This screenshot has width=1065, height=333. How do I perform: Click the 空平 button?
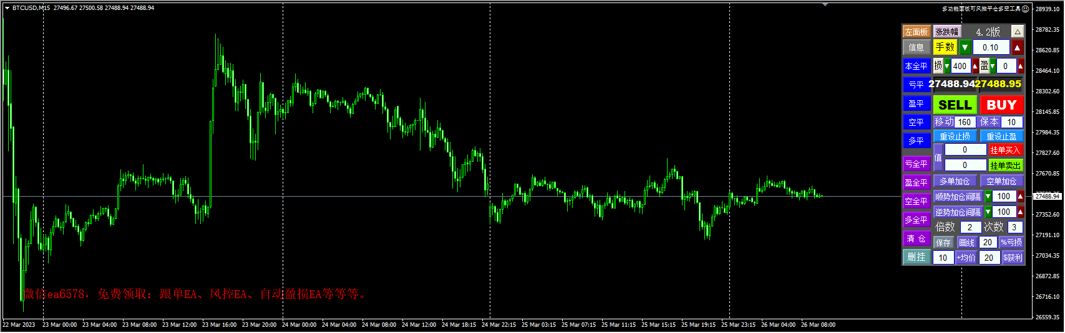click(x=917, y=122)
